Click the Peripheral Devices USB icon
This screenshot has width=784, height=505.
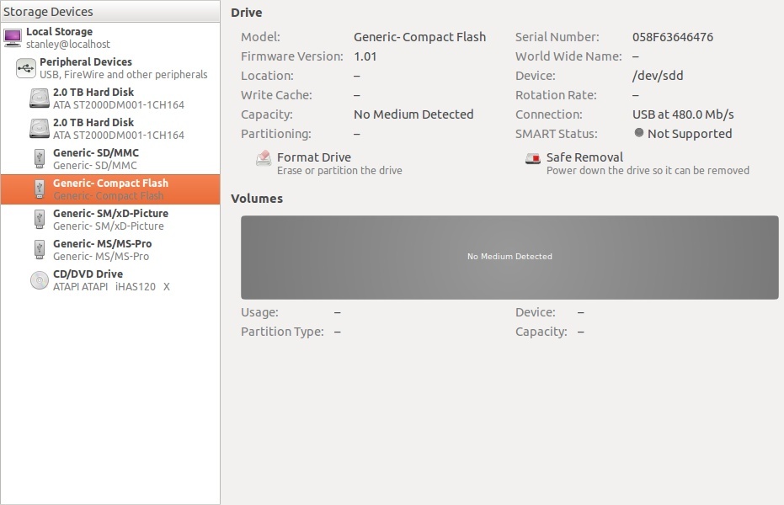coord(26,68)
